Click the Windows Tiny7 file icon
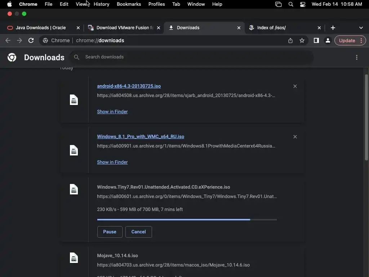The width and height of the screenshot is (369, 277). [x=74, y=189]
